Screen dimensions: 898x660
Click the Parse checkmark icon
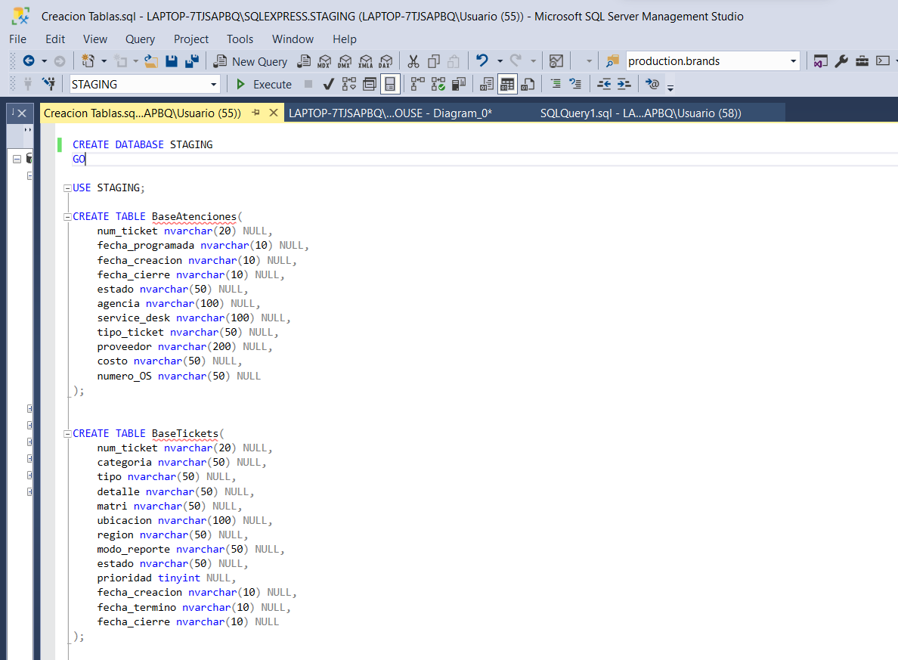(329, 84)
